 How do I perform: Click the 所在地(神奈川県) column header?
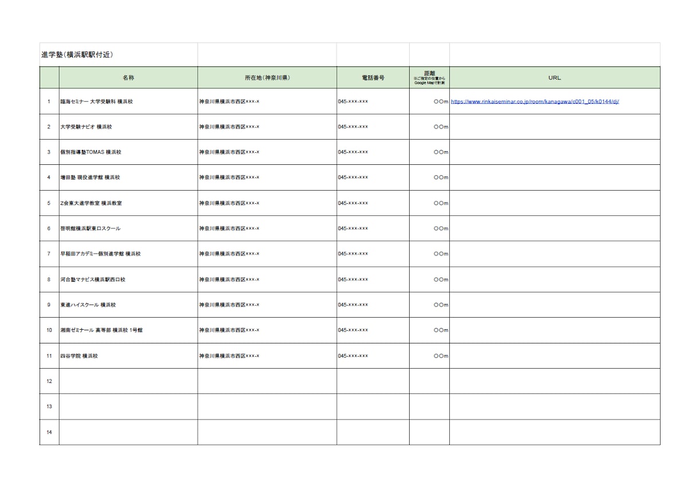[267, 78]
